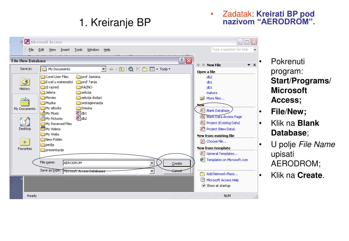
Task: Select the sekcija dodaci folder
Action: coord(89,98)
